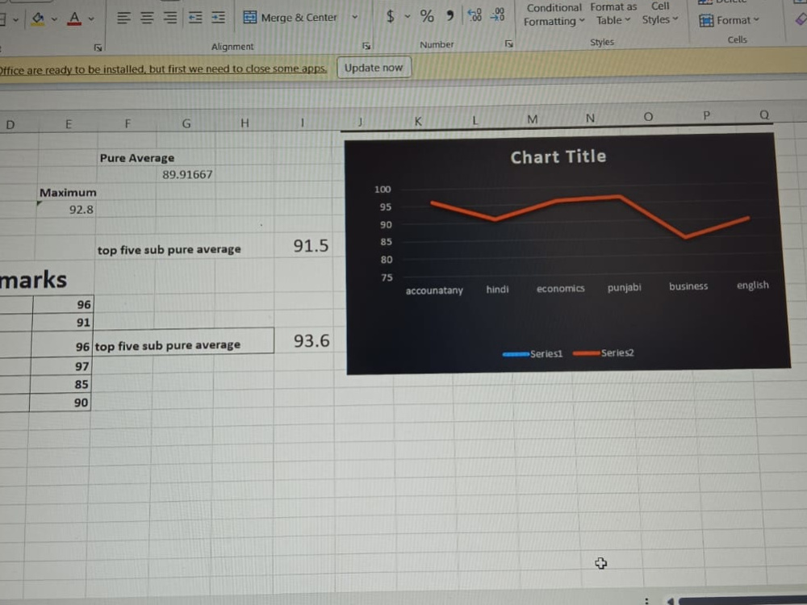
Task: Open Cell Styles menu
Action: (x=660, y=14)
